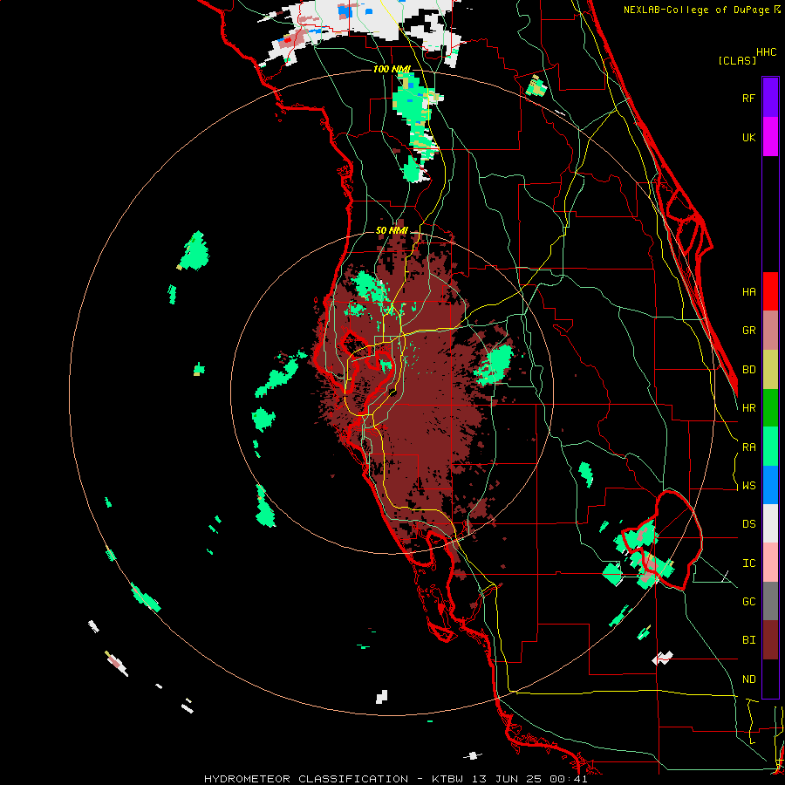
Task: Click the ND legend label
Action: click(x=748, y=679)
